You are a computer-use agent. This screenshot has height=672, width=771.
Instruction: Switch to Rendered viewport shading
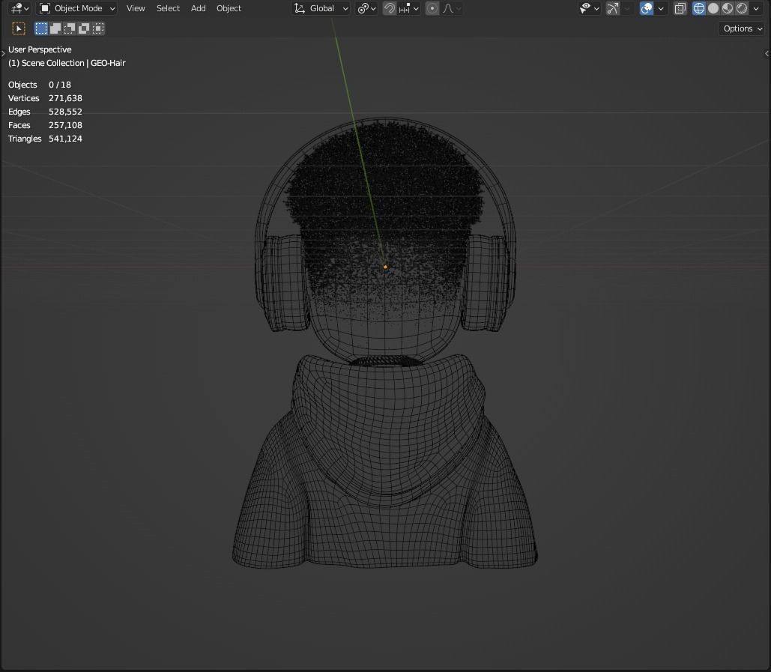742,8
